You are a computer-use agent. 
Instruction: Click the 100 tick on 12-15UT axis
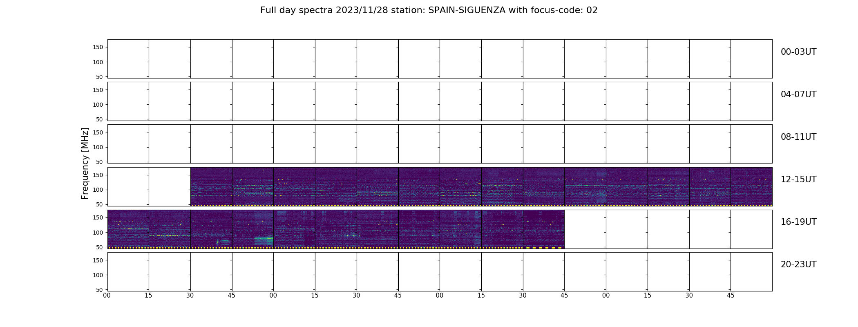pyautogui.click(x=98, y=190)
